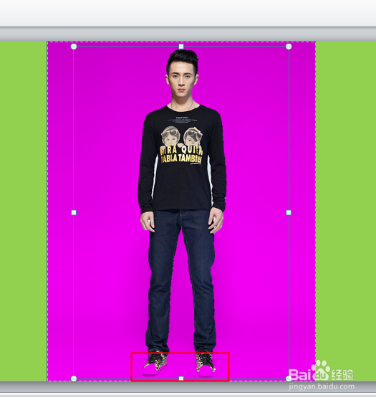Select the man's picture on the slide
This screenshot has width=376, height=400.
[x=181, y=212]
